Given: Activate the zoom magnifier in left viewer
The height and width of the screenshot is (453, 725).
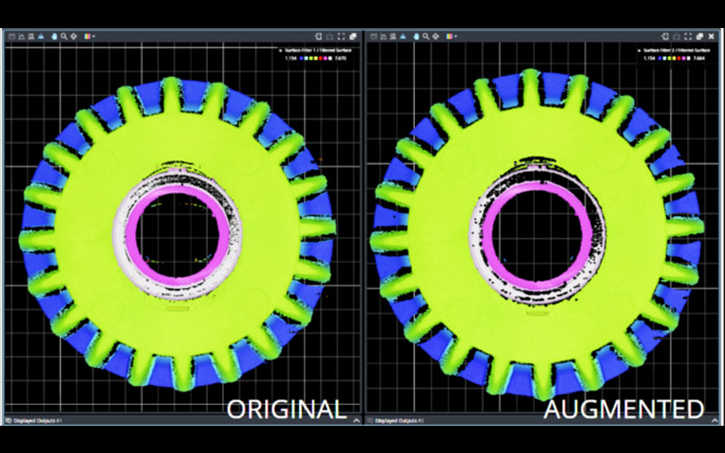Looking at the screenshot, I should [x=63, y=36].
